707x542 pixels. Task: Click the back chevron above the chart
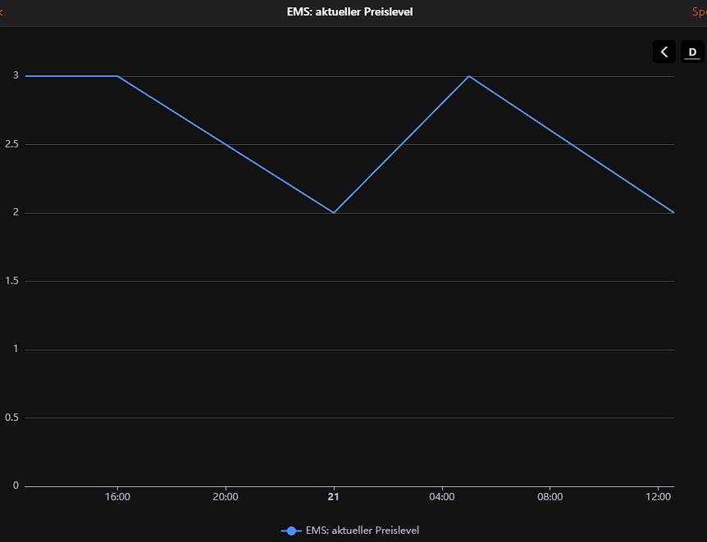664,52
